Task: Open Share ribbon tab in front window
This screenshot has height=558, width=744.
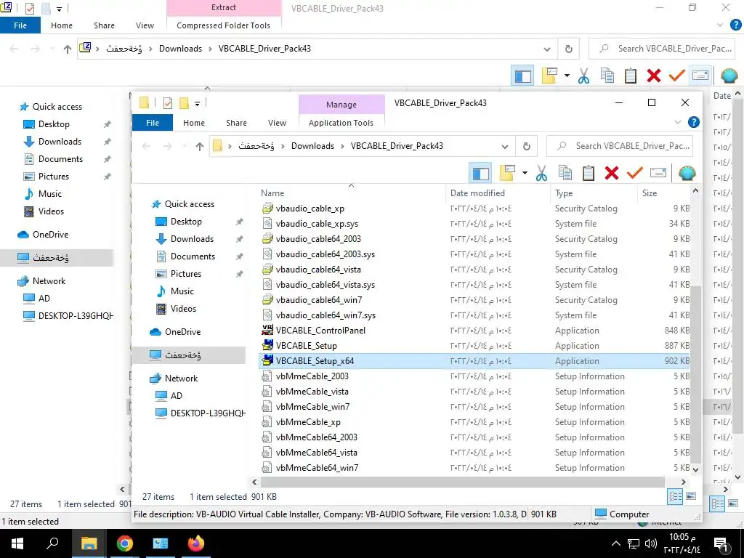Action: pos(236,123)
